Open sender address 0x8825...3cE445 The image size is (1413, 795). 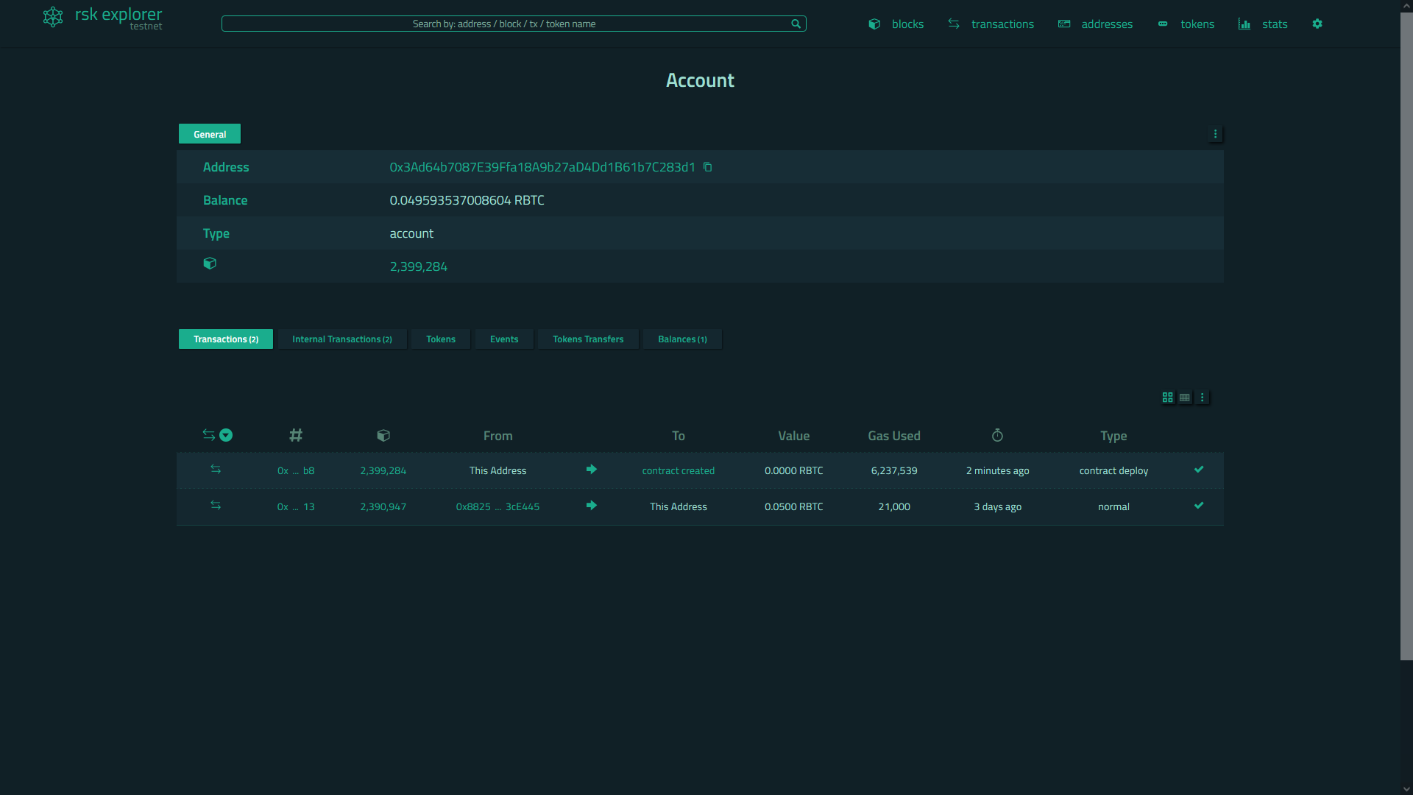click(x=497, y=506)
